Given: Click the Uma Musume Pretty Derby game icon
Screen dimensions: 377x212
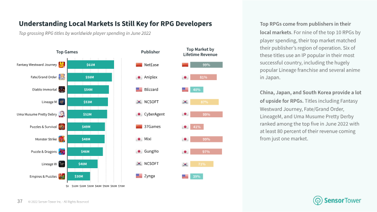Looking at the screenshot, I should [62, 114].
